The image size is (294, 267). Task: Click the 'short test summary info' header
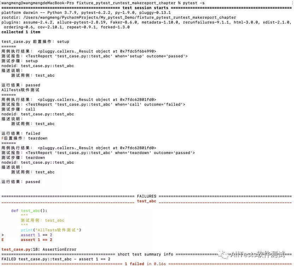(145, 254)
